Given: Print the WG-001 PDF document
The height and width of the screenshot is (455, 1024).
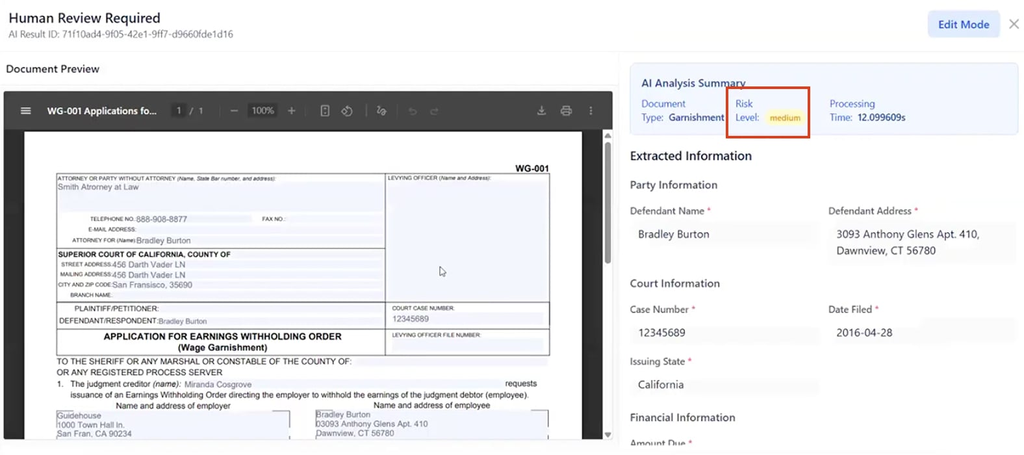Looking at the screenshot, I should (566, 111).
